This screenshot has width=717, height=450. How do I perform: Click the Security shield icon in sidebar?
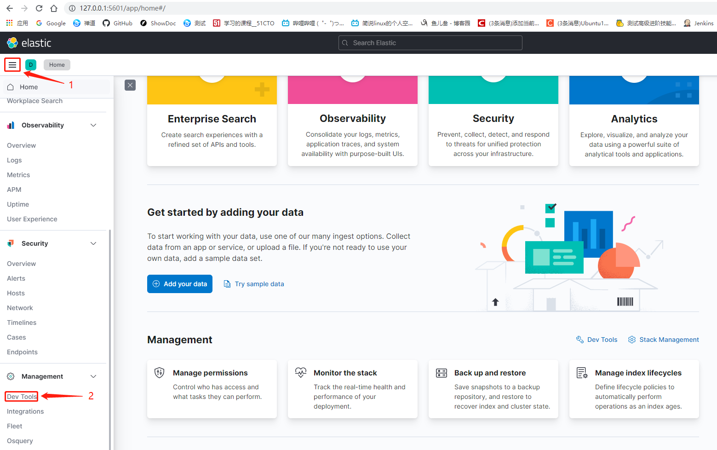[11, 243]
